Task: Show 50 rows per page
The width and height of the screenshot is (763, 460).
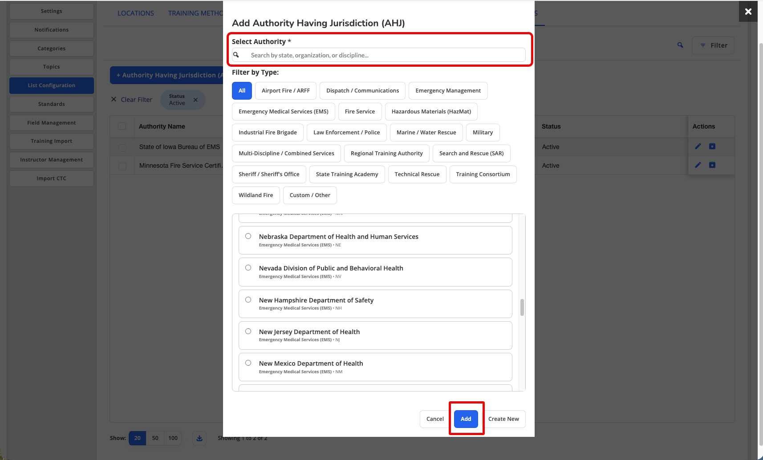Action: tap(155, 438)
